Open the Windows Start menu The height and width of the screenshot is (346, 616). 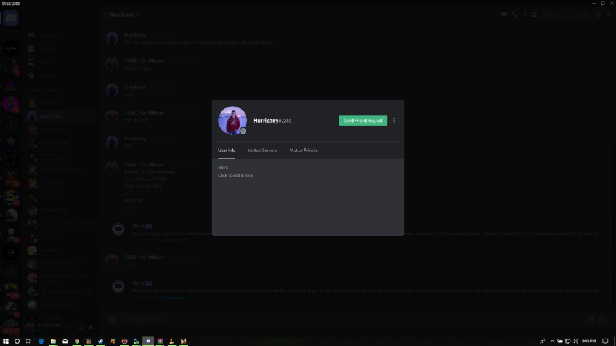click(6, 341)
